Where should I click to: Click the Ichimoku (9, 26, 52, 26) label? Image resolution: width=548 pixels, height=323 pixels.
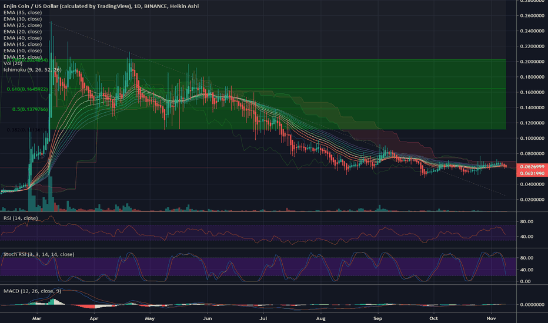pos(32,70)
